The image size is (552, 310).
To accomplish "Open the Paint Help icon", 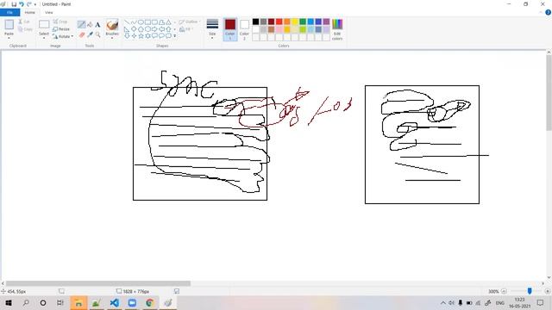I will click(549, 12).
